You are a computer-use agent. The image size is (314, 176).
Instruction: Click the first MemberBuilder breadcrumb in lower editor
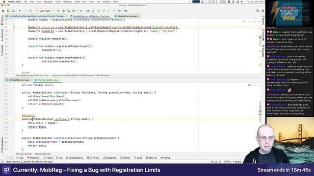point(24,154)
